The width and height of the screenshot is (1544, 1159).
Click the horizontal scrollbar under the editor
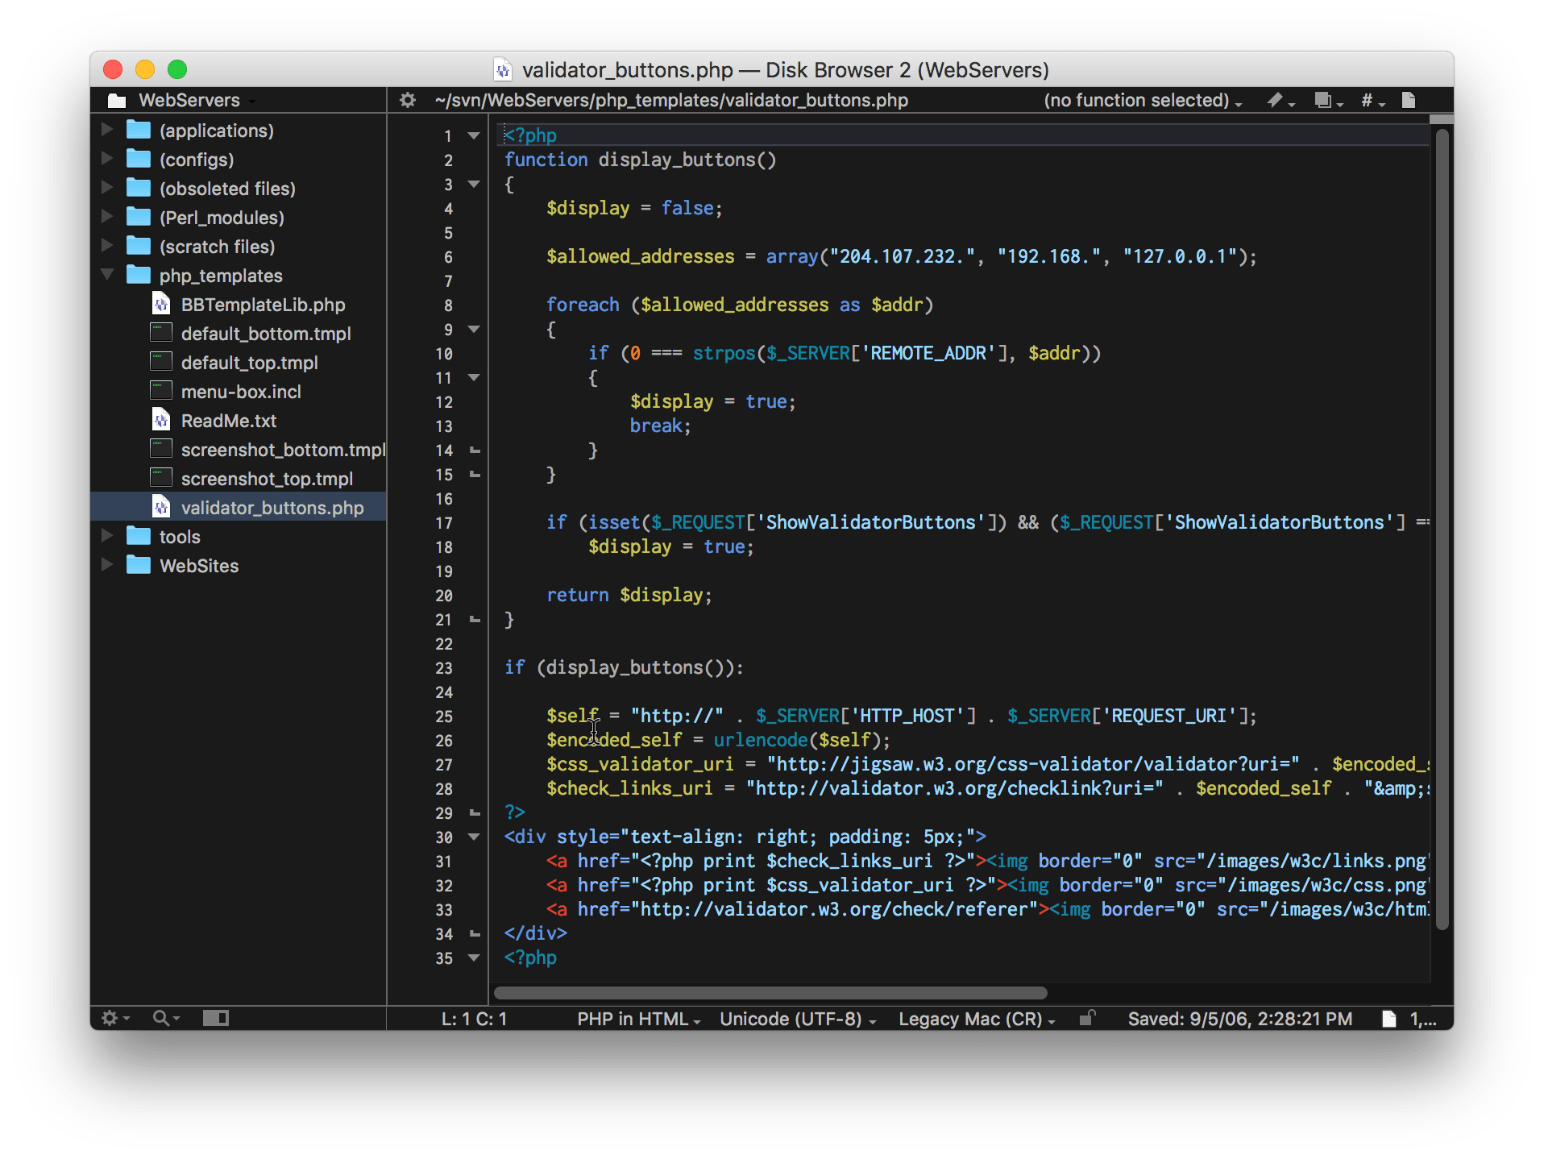pos(770,993)
